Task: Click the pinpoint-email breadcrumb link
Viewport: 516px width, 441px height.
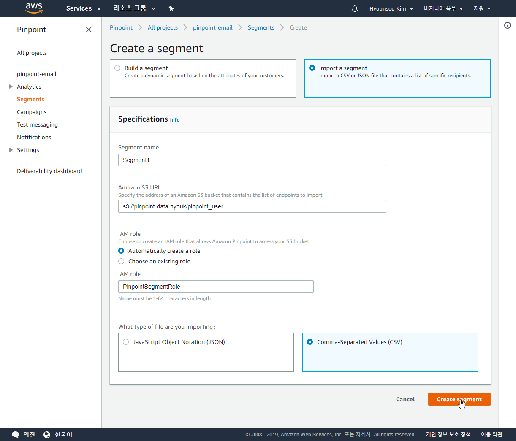Action: [213, 27]
